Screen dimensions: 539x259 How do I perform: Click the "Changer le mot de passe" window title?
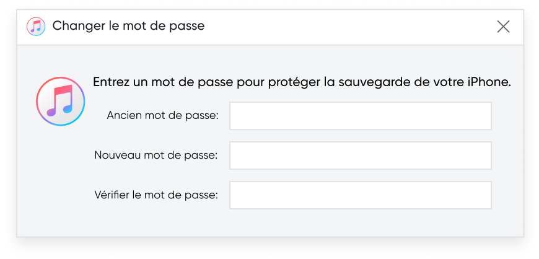pos(128,26)
